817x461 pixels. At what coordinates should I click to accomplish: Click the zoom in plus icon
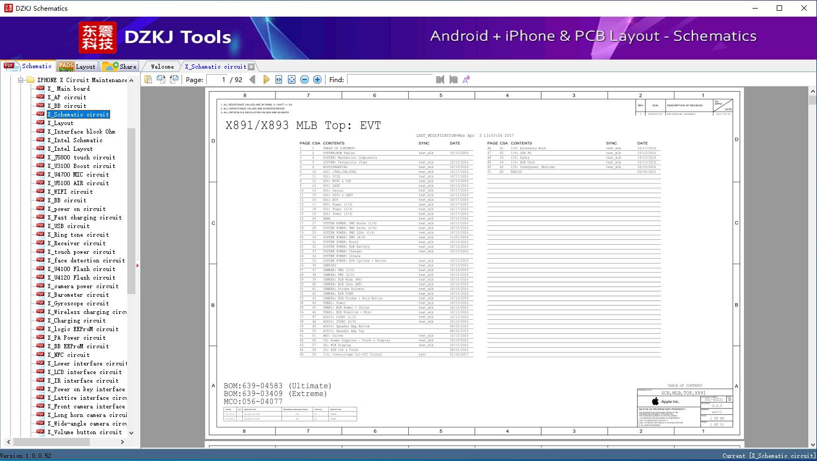(x=317, y=79)
